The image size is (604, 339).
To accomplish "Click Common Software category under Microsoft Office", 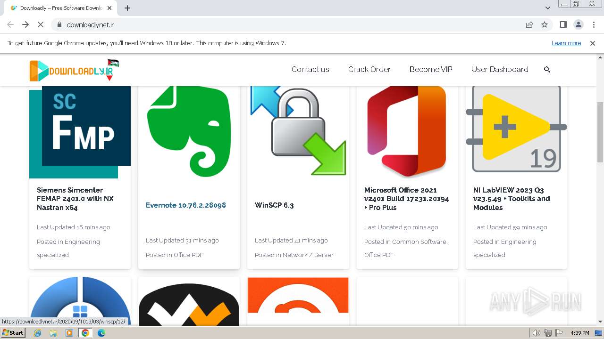I will click(x=419, y=242).
